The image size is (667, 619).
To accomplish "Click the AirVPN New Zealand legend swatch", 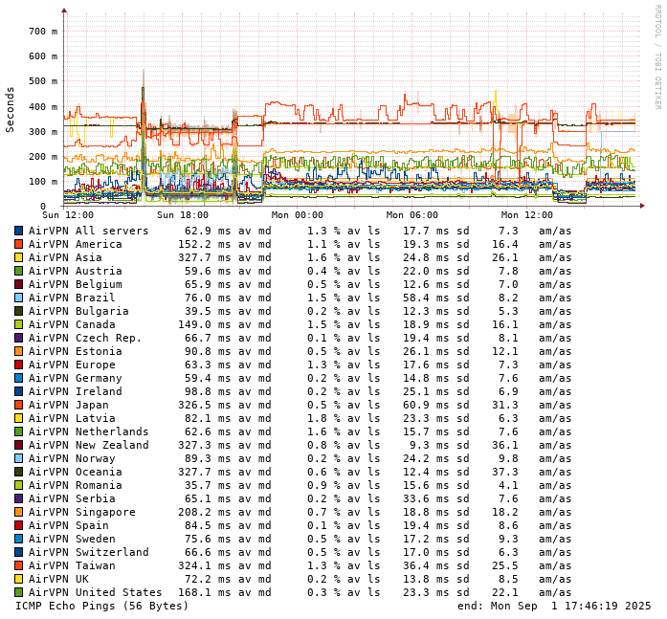I will point(19,445).
